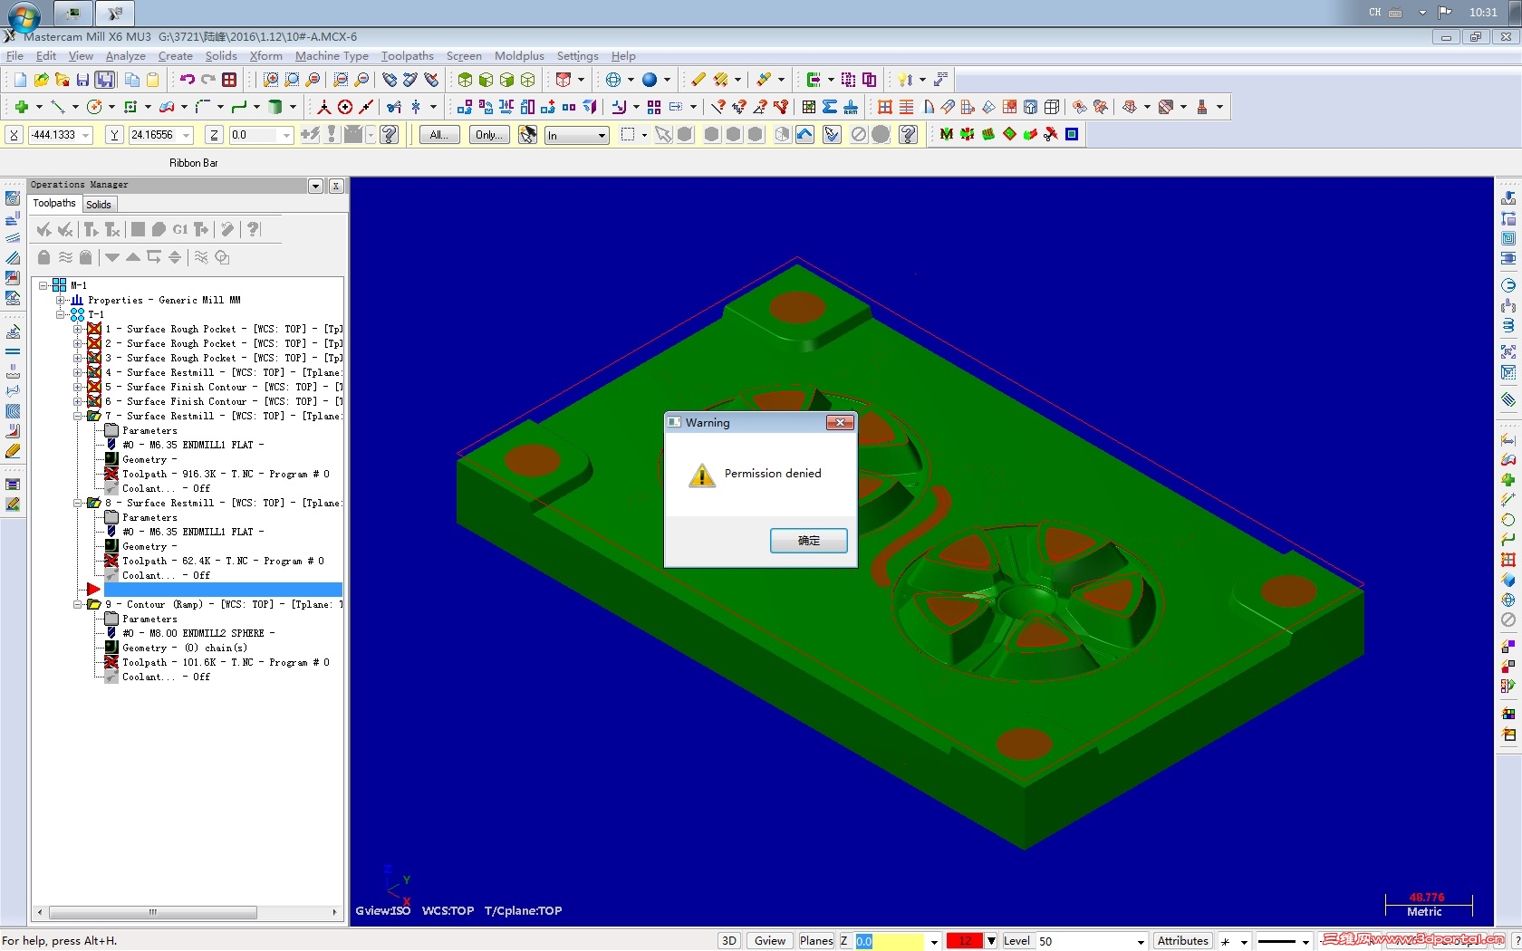Screen dimensions: 1522x951
Task: Click the Xform mirror icon
Action: coord(506,107)
